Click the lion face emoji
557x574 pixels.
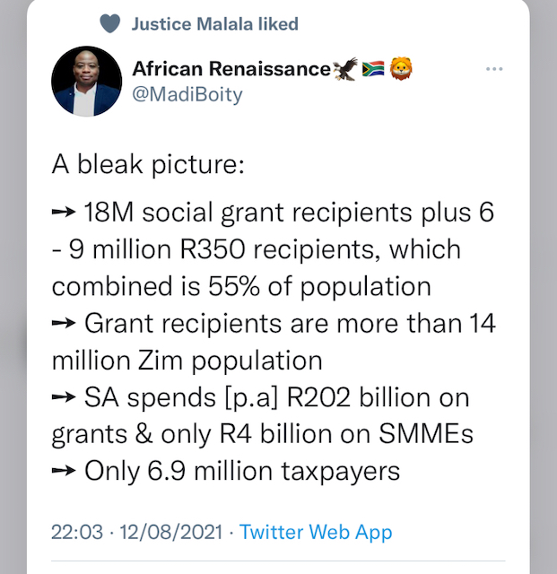click(x=400, y=69)
